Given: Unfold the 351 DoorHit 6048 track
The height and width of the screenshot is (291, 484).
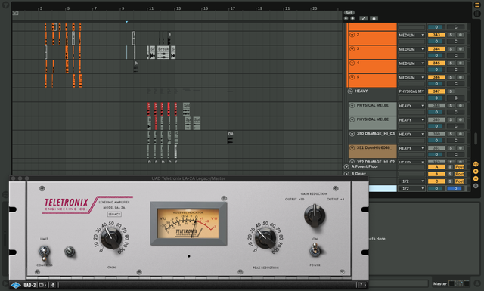Looking at the screenshot, I should [x=352, y=148].
